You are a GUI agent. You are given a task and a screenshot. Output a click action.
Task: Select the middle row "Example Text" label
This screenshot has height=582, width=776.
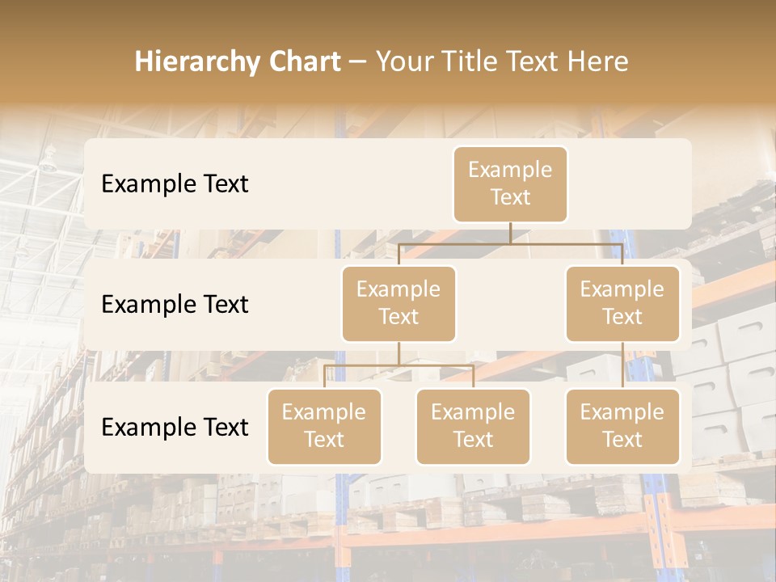[x=175, y=305]
